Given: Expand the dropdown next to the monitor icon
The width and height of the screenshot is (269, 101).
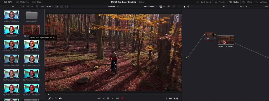Looking at the screenshot, I should point(164,7).
